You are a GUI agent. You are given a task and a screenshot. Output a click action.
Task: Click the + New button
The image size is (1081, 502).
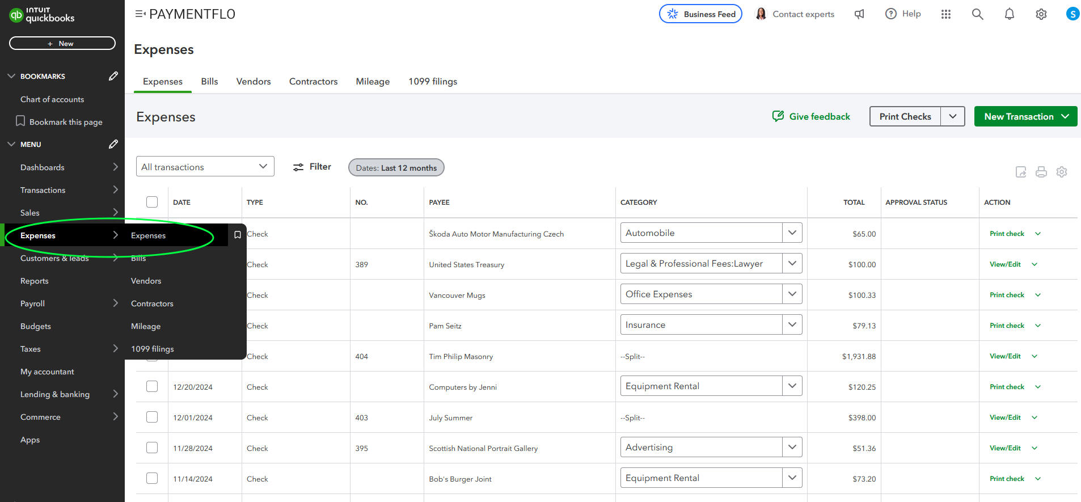click(62, 43)
